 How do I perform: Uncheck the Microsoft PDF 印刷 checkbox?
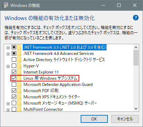[x=14, y=91]
